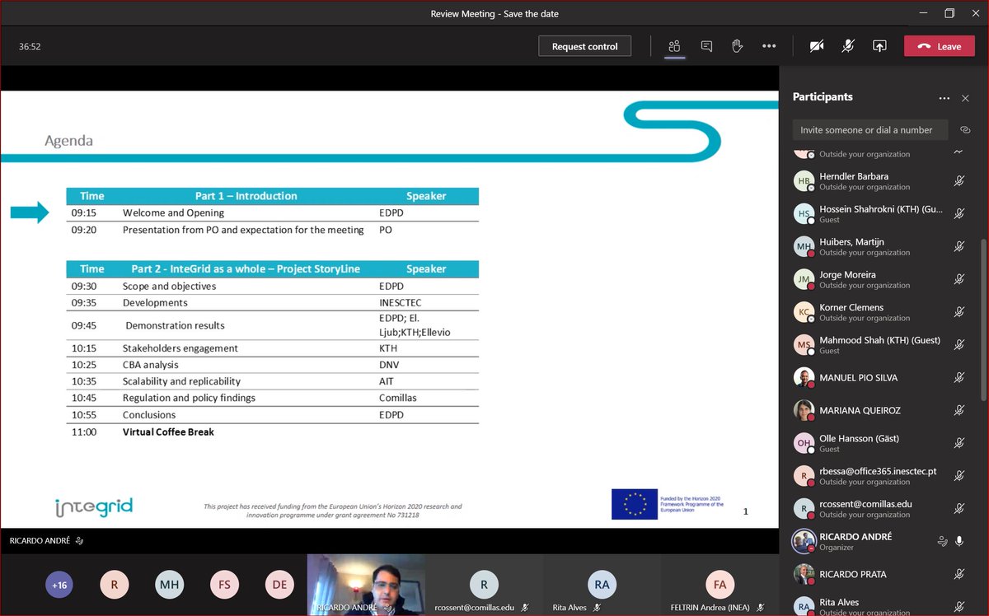Click the red Leave button
The width and height of the screenshot is (989, 616).
tap(939, 46)
